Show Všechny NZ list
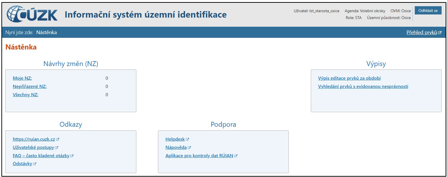Image resolution: width=447 pixels, height=177 pixels. (25, 95)
